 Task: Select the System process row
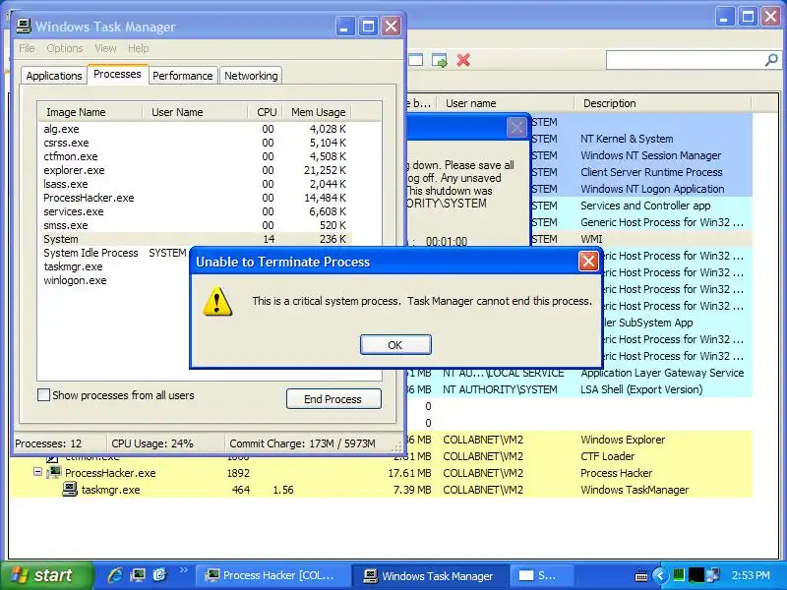tap(195, 239)
